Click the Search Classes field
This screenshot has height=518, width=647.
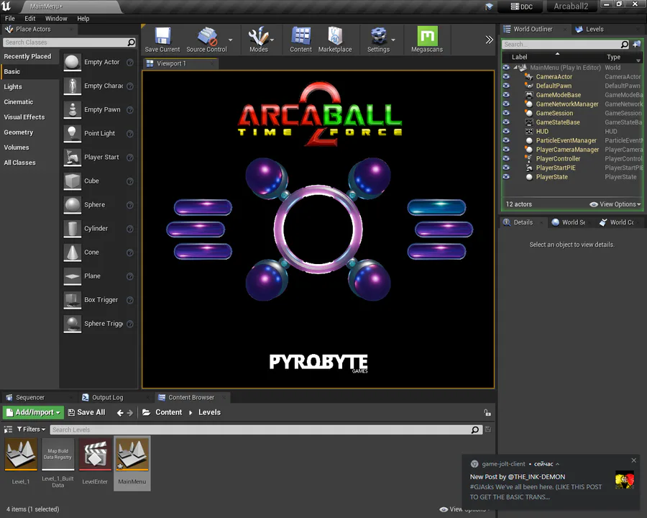pyautogui.click(x=69, y=42)
